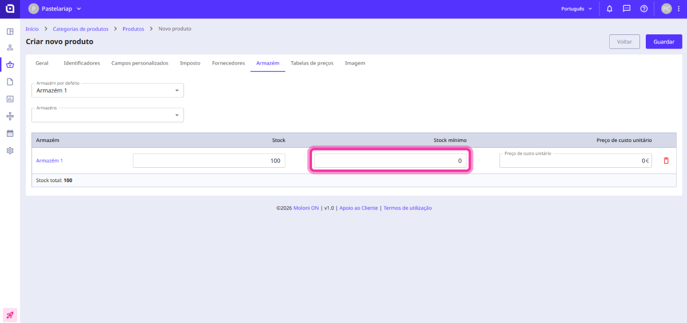Open the Português language selector
The height and width of the screenshot is (323, 687).
tap(577, 9)
